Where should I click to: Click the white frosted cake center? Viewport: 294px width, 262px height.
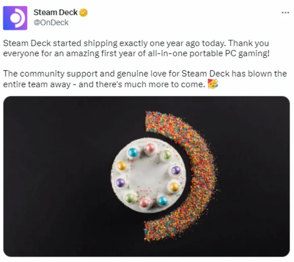[149, 175]
